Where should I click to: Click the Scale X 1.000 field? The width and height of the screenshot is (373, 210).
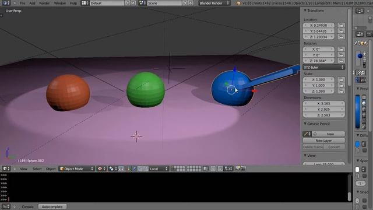coord(319,79)
